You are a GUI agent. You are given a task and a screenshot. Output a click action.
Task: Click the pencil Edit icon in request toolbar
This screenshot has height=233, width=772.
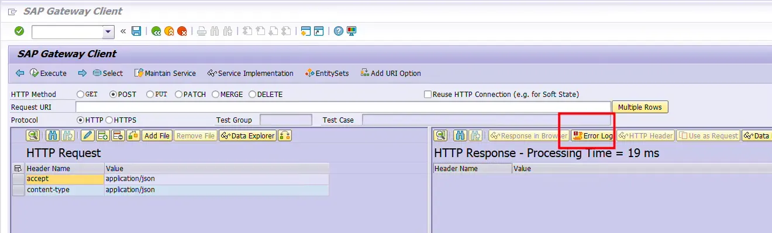click(88, 135)
